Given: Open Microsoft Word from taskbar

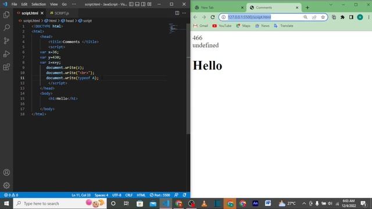Looking at the screenshot, I should pos(268,203).
